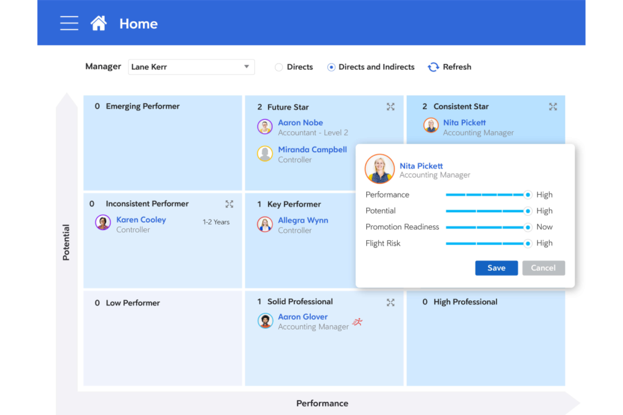
Task: Click Aaron Glover's avatar
Action: [265, 321]
